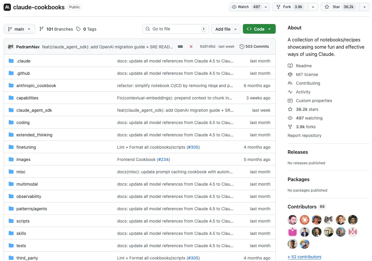Click the tag icon for Tags

[79, 29]
